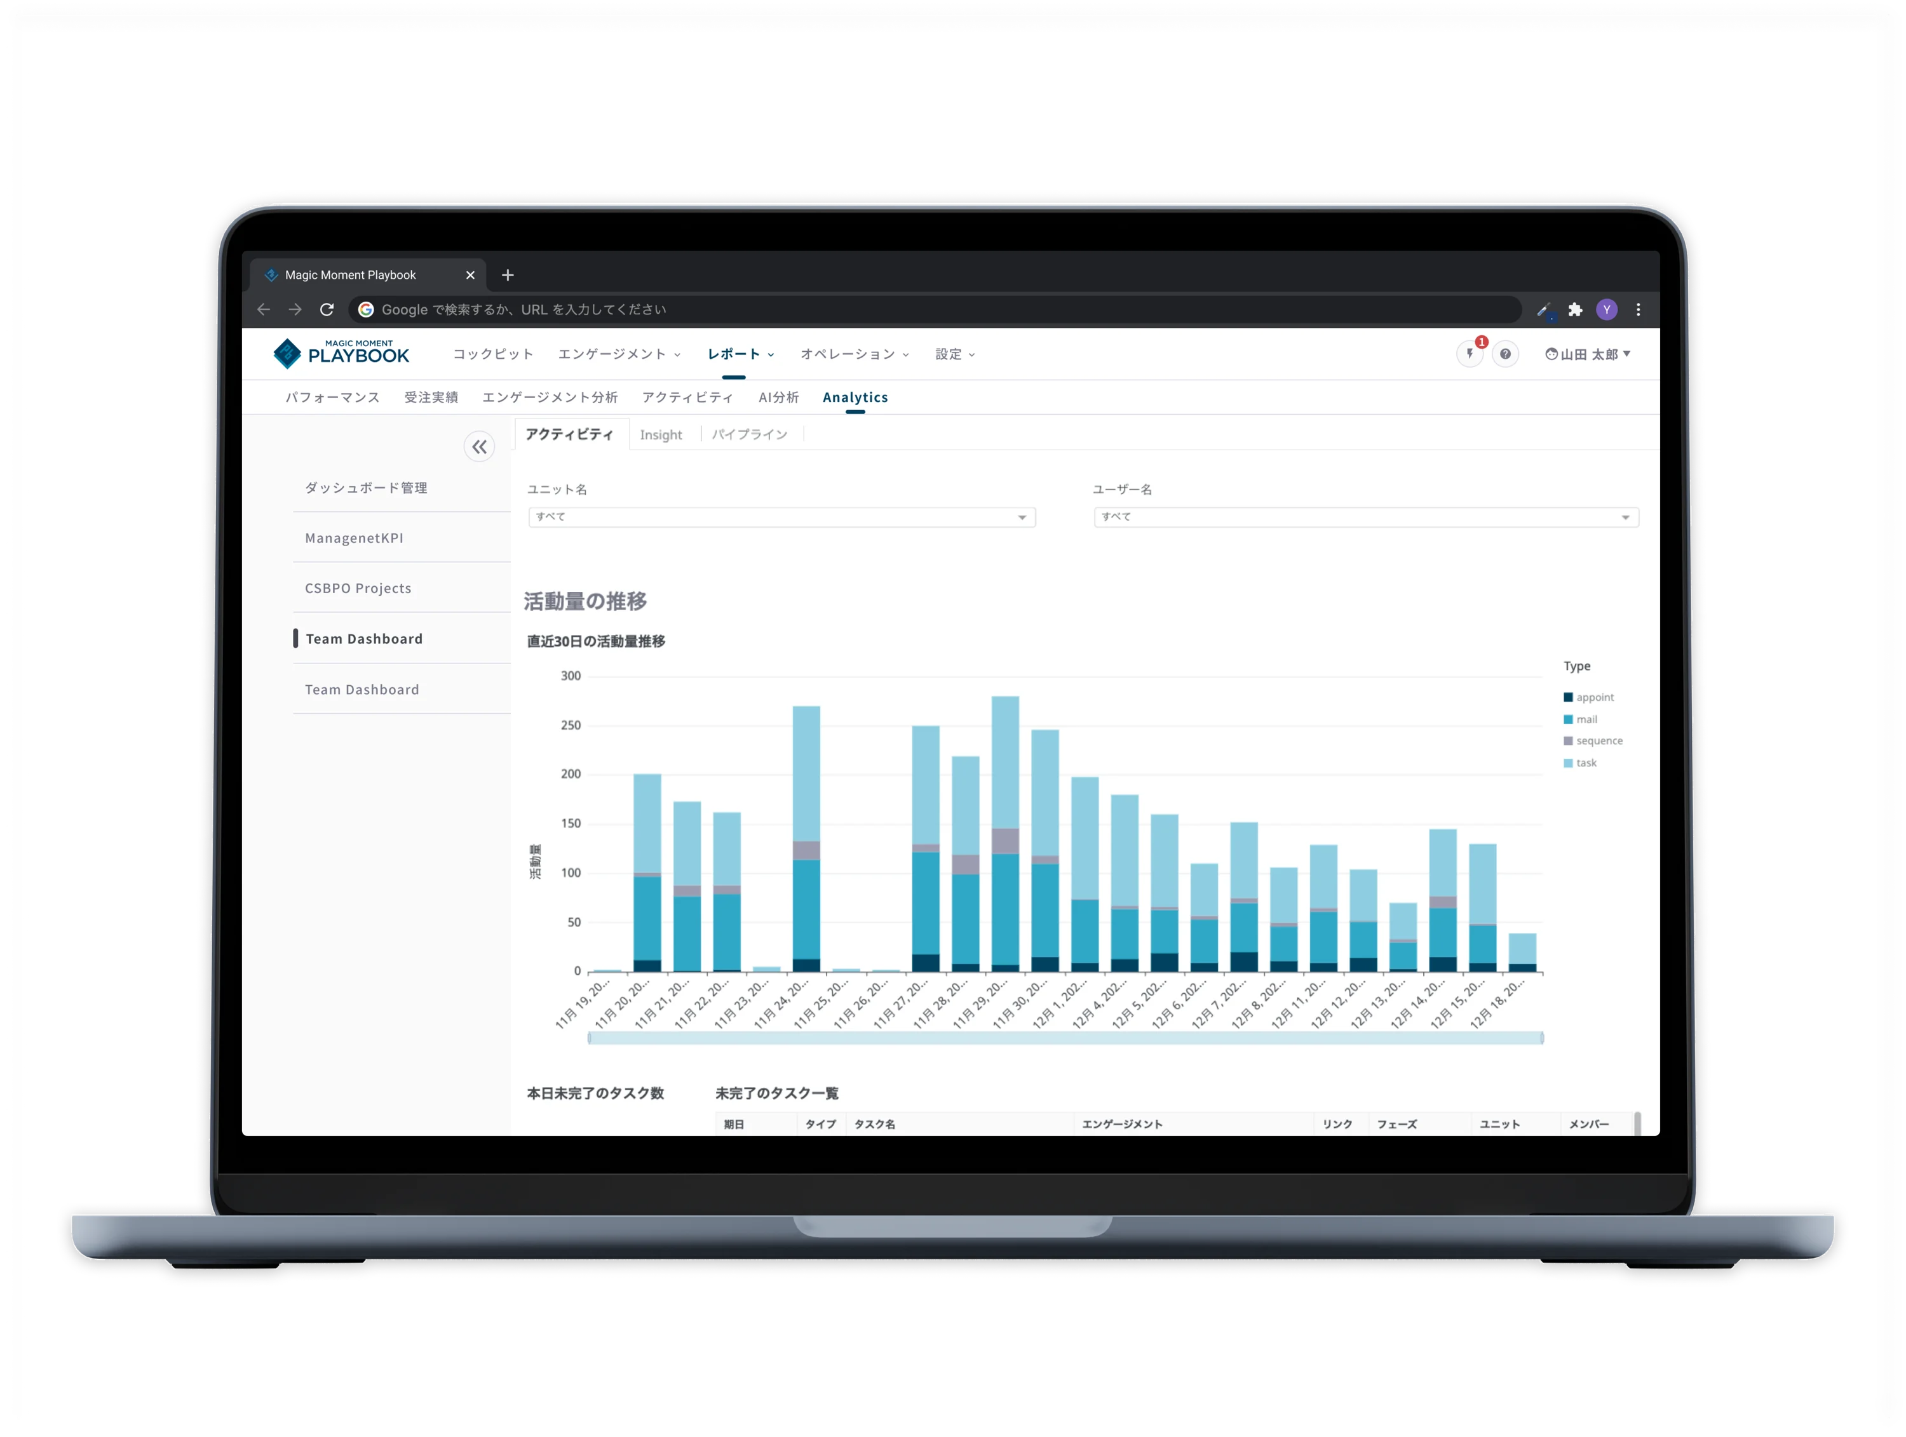The image size is (1906, 1437).
Task: Open the help question mark icon
Action: [x=1505, y=354]
